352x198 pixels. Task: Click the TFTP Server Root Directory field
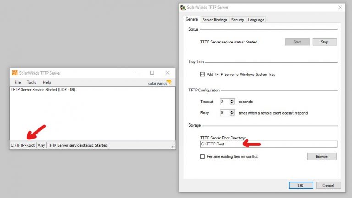coord(269,144)
